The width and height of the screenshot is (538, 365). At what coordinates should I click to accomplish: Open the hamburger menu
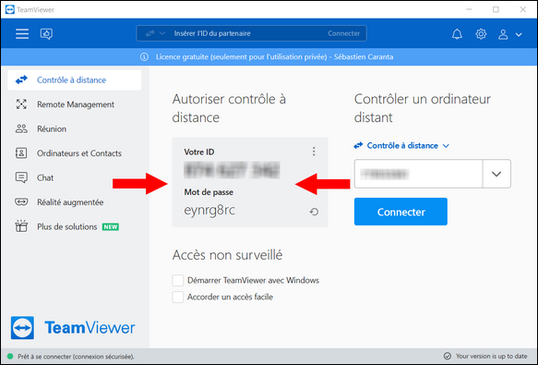click(x=22, y=33)
